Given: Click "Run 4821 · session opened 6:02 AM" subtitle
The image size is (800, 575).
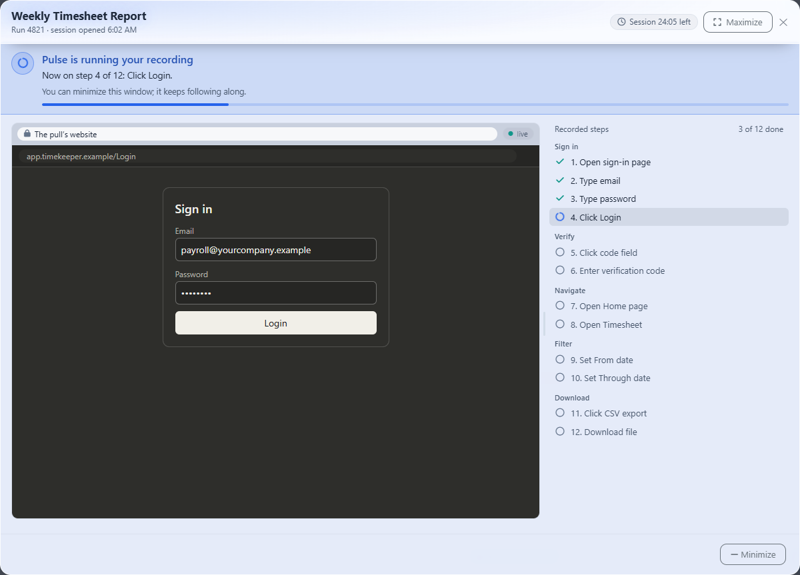Looking at the screenshot, I should 74,30.
